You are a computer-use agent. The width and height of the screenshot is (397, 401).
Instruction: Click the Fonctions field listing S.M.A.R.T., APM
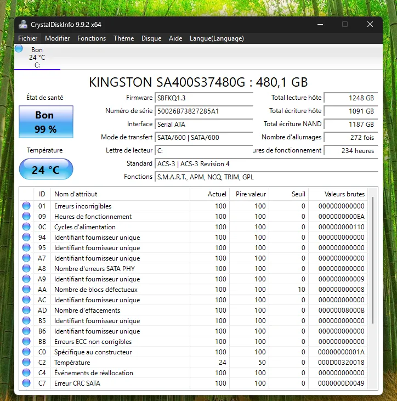(266, 177)
